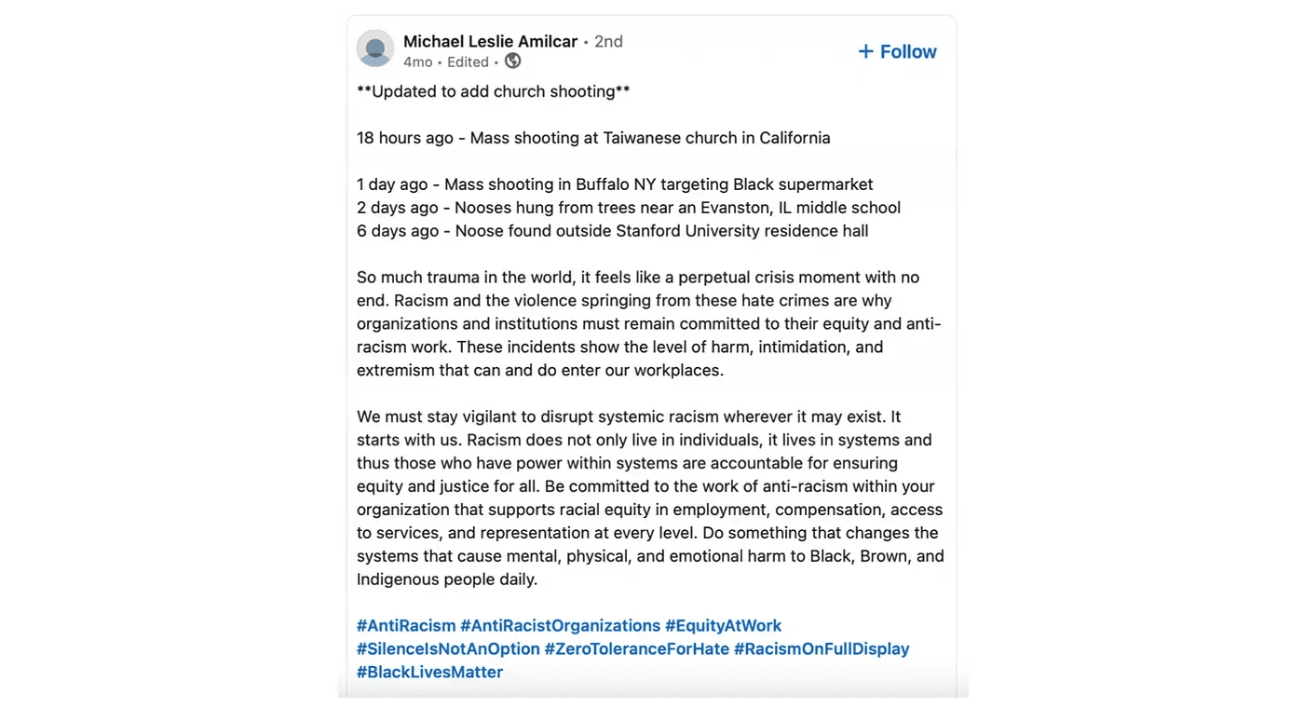This screenshot has width=1304, height=722.
Task: Open the #AntiRacistOrganizations hashtag
Action: [x=561, y=626]
